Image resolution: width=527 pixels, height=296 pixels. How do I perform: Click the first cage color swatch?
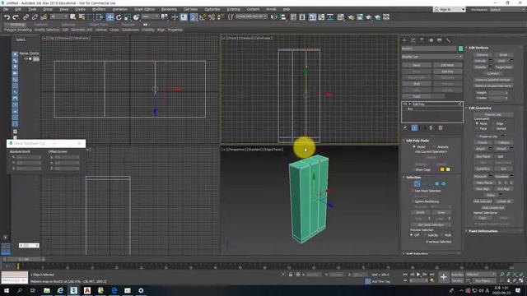click(442, 169)
